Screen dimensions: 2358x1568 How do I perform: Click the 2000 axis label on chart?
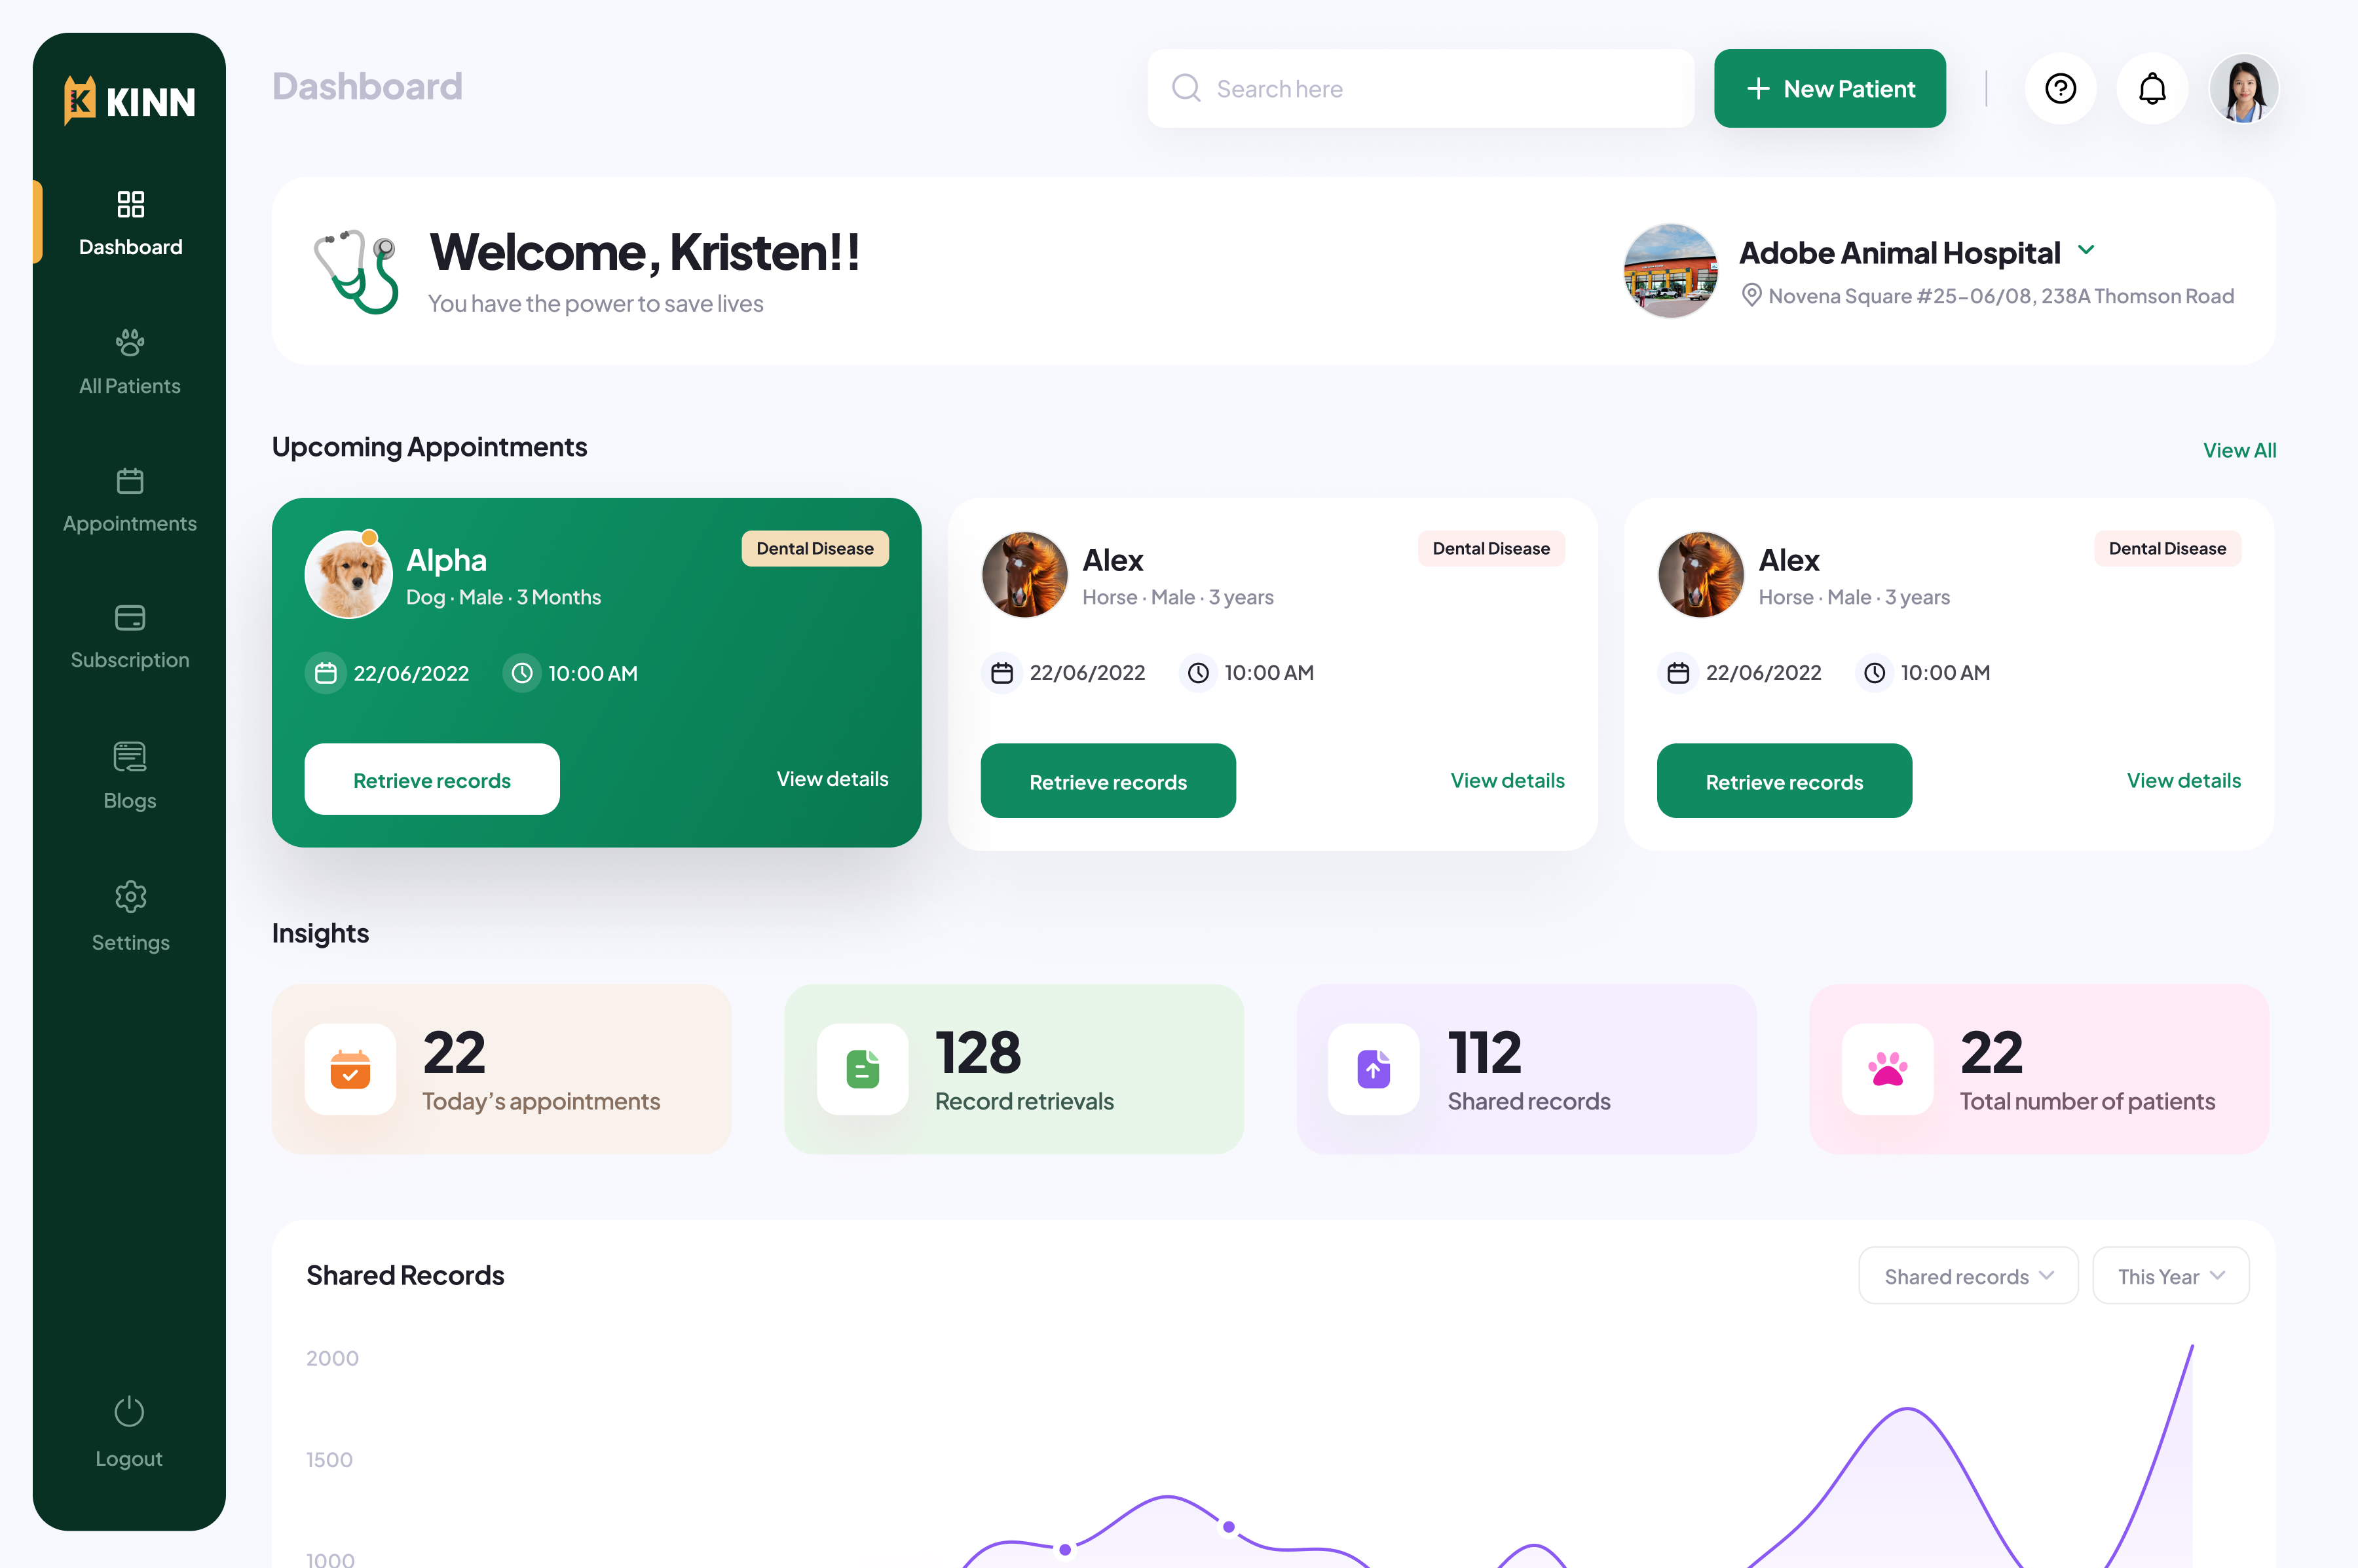coord(332,1358)
